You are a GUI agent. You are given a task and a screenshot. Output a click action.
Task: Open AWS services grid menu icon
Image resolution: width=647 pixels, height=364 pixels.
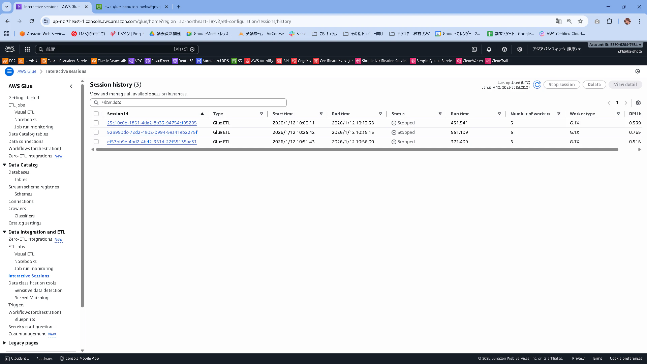[x=27, y=49]
